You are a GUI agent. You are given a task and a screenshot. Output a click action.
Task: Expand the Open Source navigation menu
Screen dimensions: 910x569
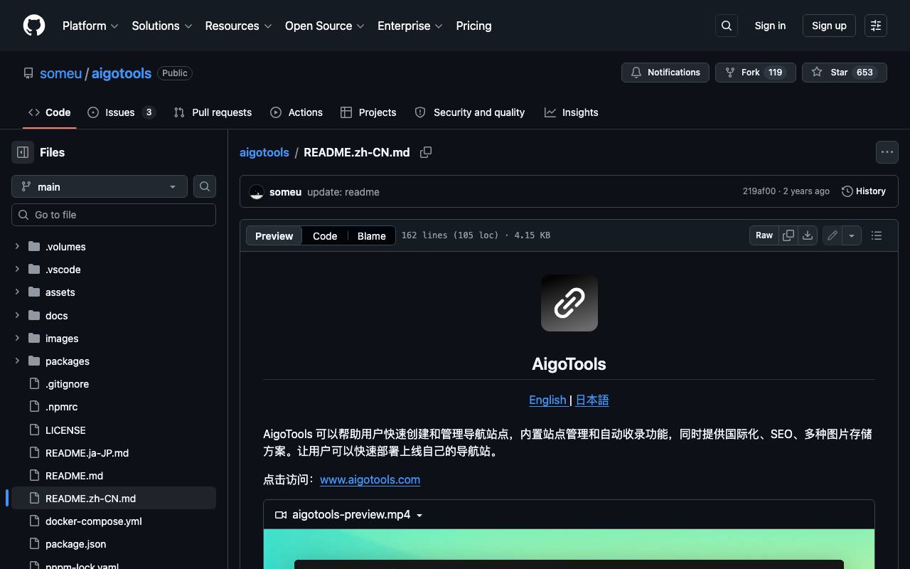coord(325,26)
